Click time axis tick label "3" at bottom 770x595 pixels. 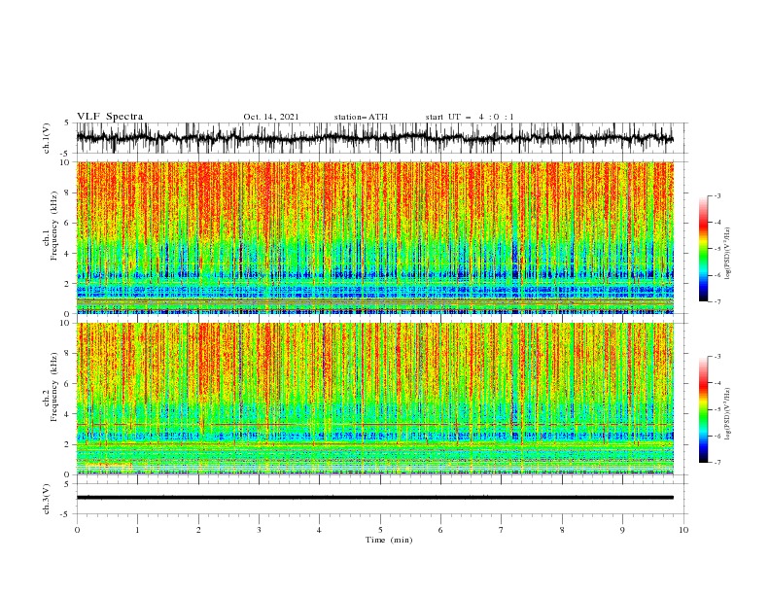[259, 530]
